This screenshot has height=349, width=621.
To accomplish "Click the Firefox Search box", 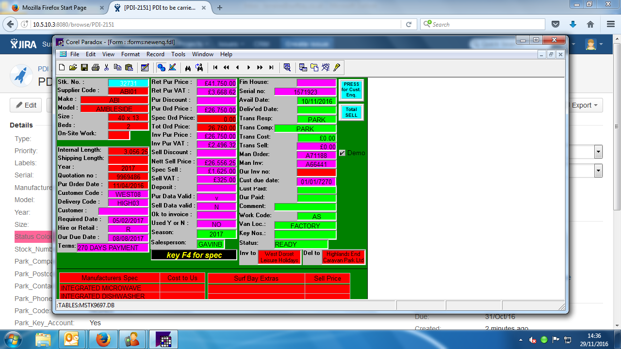I will (483, 24).
